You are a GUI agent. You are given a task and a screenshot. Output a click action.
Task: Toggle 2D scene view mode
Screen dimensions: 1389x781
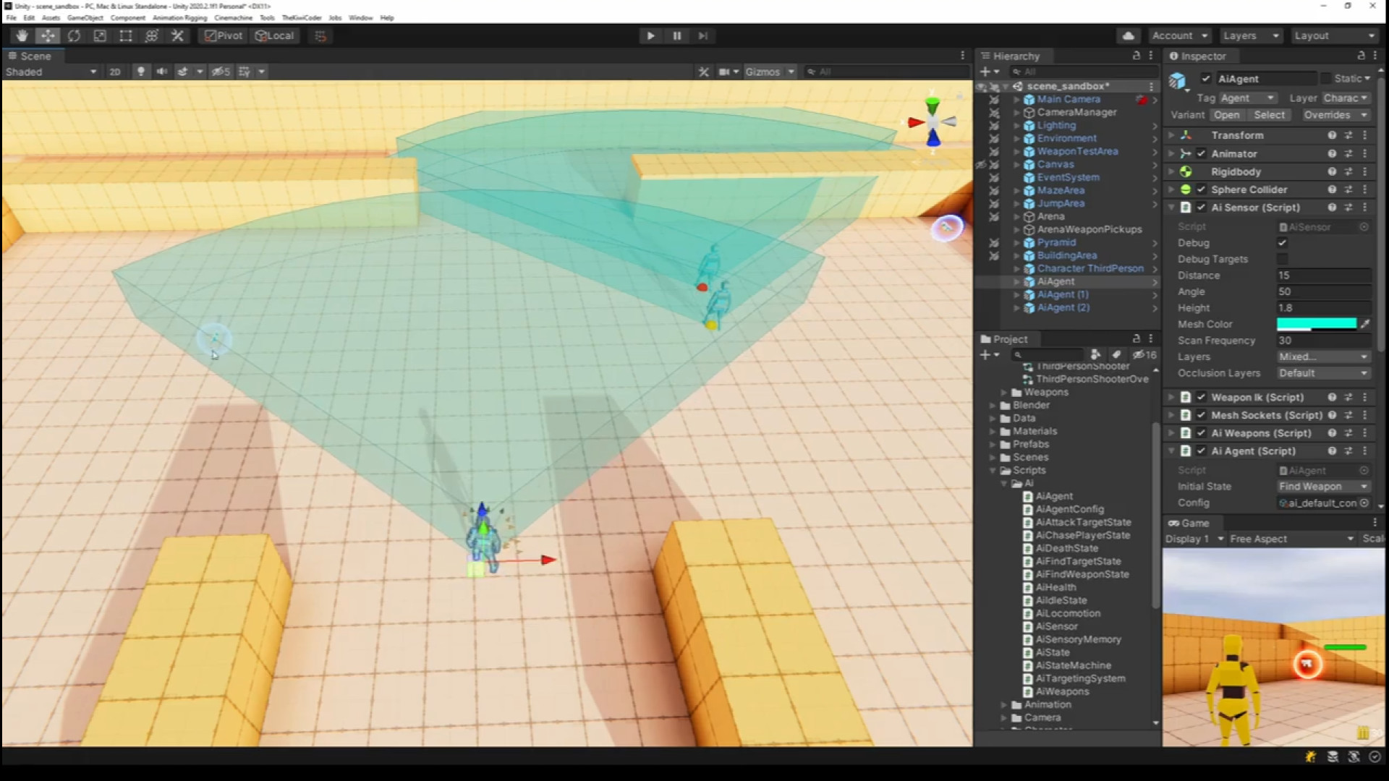[114, 72]
